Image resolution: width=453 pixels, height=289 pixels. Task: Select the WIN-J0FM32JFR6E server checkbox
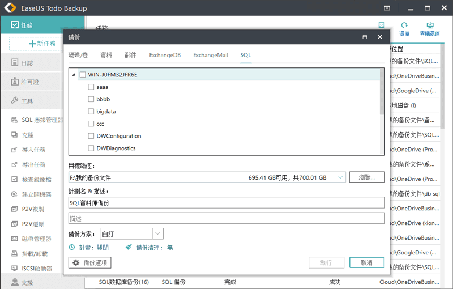pos(83,75)
